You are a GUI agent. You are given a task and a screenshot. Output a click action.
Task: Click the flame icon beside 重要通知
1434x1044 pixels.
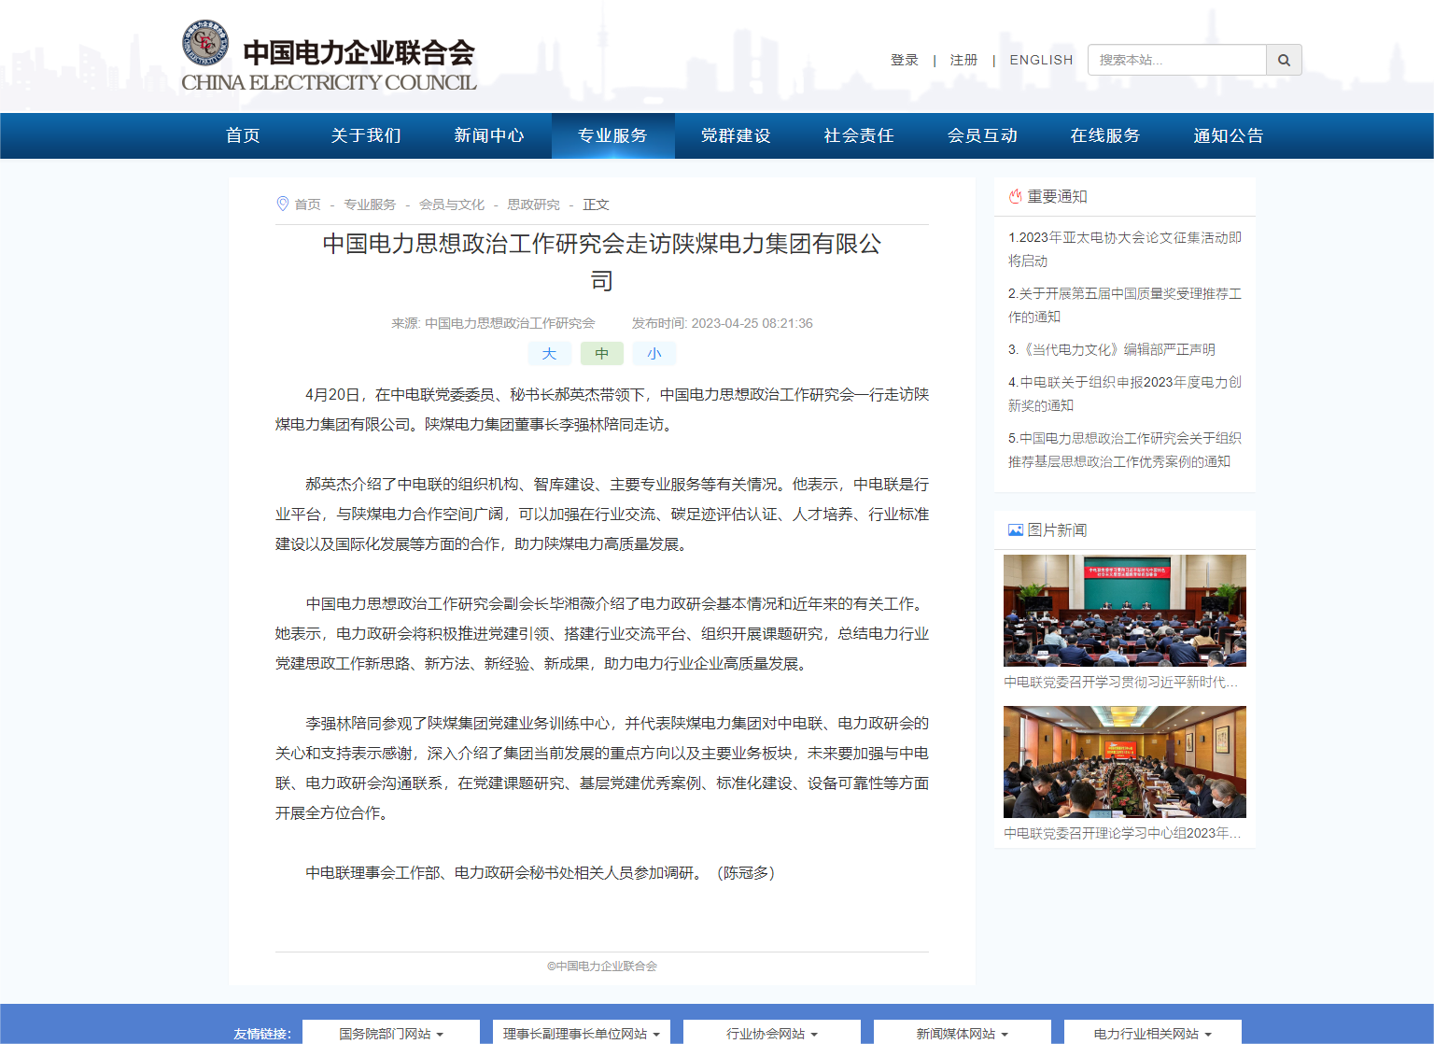pos(1015,196)
